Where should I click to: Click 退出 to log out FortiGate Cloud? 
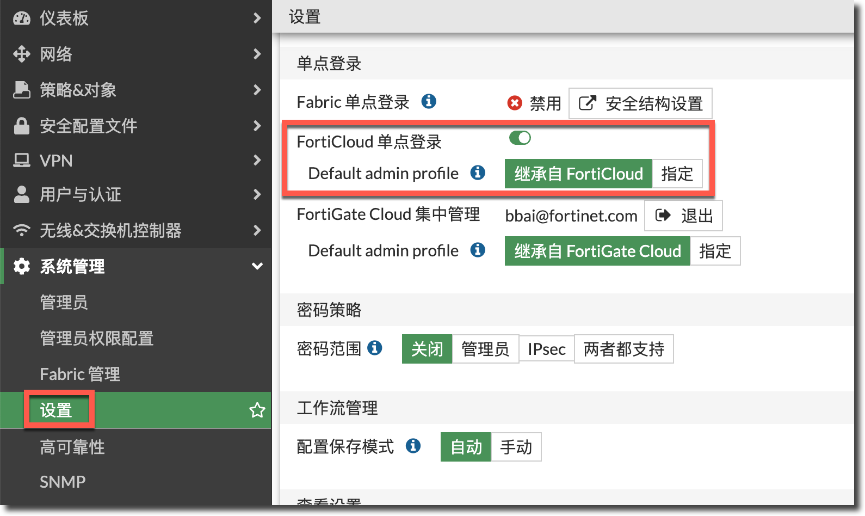pyautogui.click(x=683, y=216)
